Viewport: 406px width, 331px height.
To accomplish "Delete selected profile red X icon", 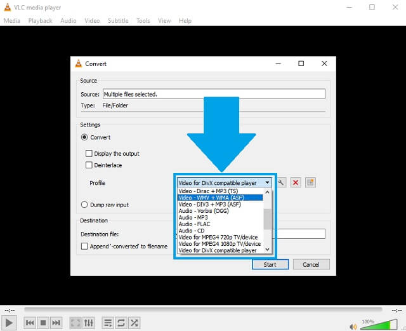I will coord(296,182).
